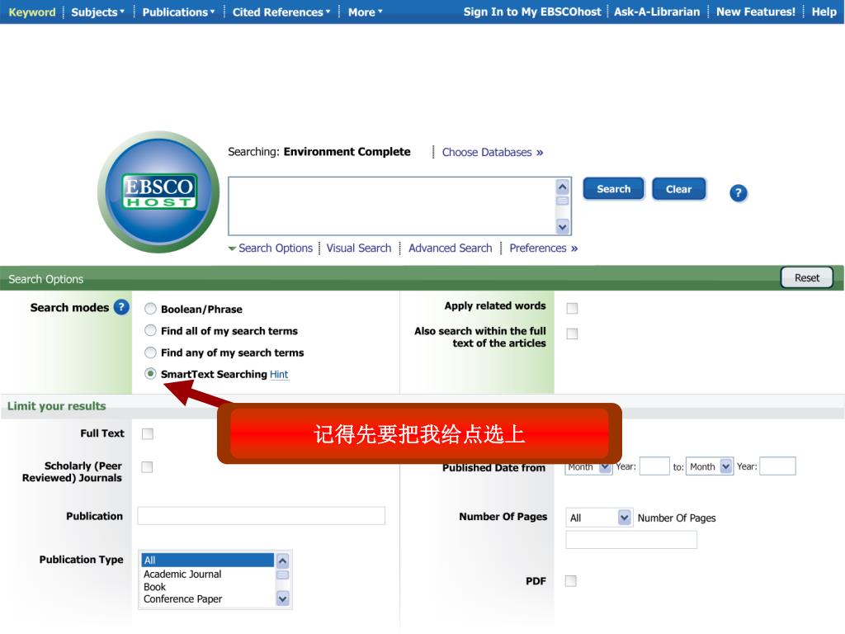Click Publication Type list down arrow
The width and height of the screenshot is (845, 634).
tap(283, 598)
